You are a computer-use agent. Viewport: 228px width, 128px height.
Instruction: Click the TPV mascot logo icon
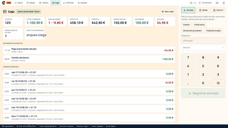pyautogui.click(x=3, y=3)
